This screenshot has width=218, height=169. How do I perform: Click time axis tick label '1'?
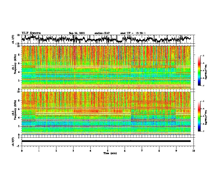coord(39,151)
